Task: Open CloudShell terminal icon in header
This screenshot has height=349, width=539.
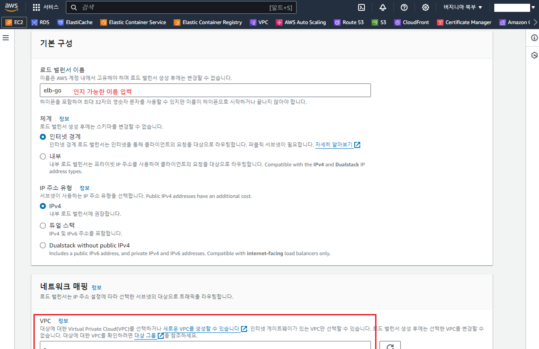Action: (361, 8)
